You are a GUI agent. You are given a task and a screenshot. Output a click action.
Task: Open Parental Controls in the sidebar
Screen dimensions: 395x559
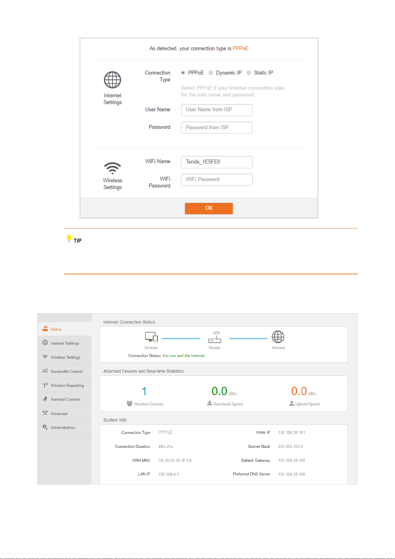point(65,399)
